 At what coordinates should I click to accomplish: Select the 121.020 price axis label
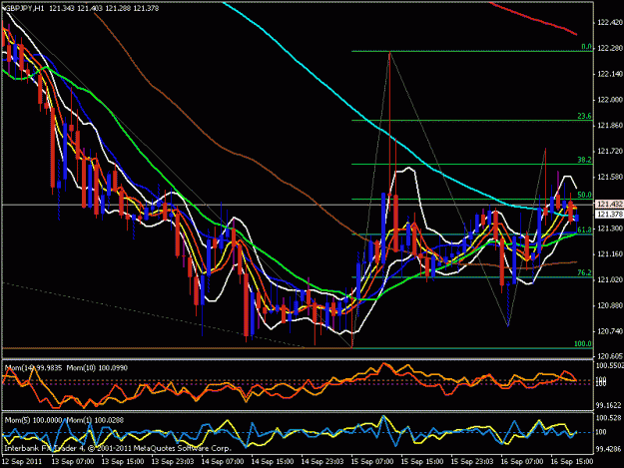609,279
